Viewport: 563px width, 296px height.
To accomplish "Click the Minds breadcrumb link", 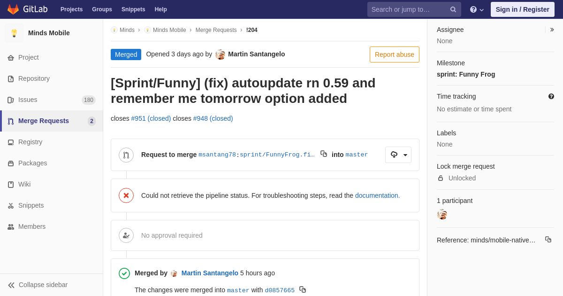I will coord(127,30).
